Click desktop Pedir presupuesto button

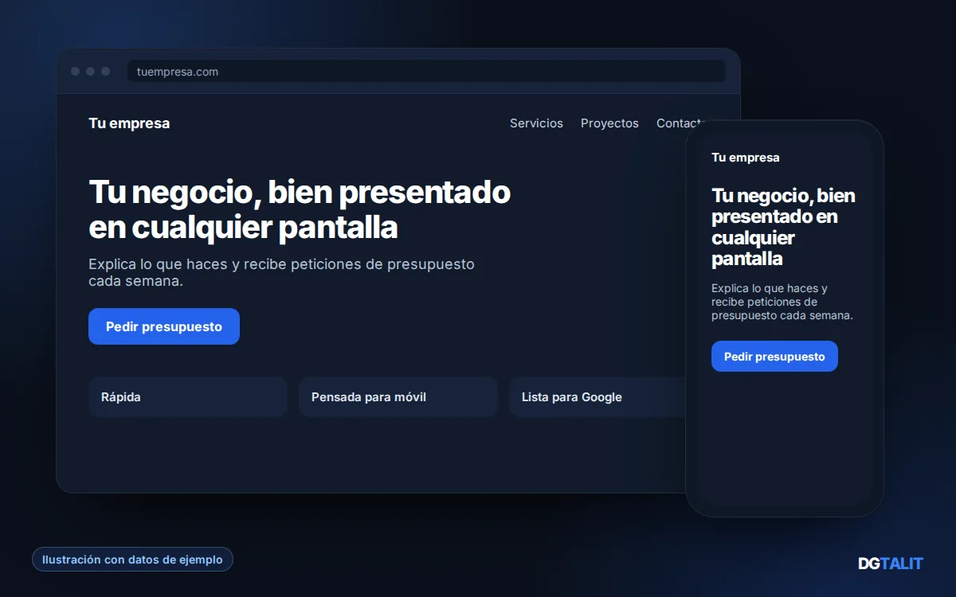pyautogui.click(x=164, y=326)
